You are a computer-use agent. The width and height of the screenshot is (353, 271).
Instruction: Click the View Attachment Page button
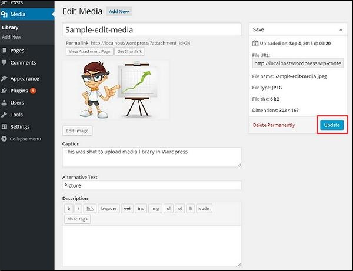point(88,52)
